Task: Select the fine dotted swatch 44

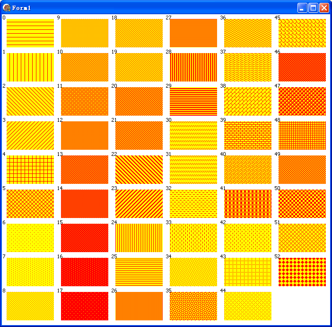Action: pyautogui.click(x=248, y=306)
